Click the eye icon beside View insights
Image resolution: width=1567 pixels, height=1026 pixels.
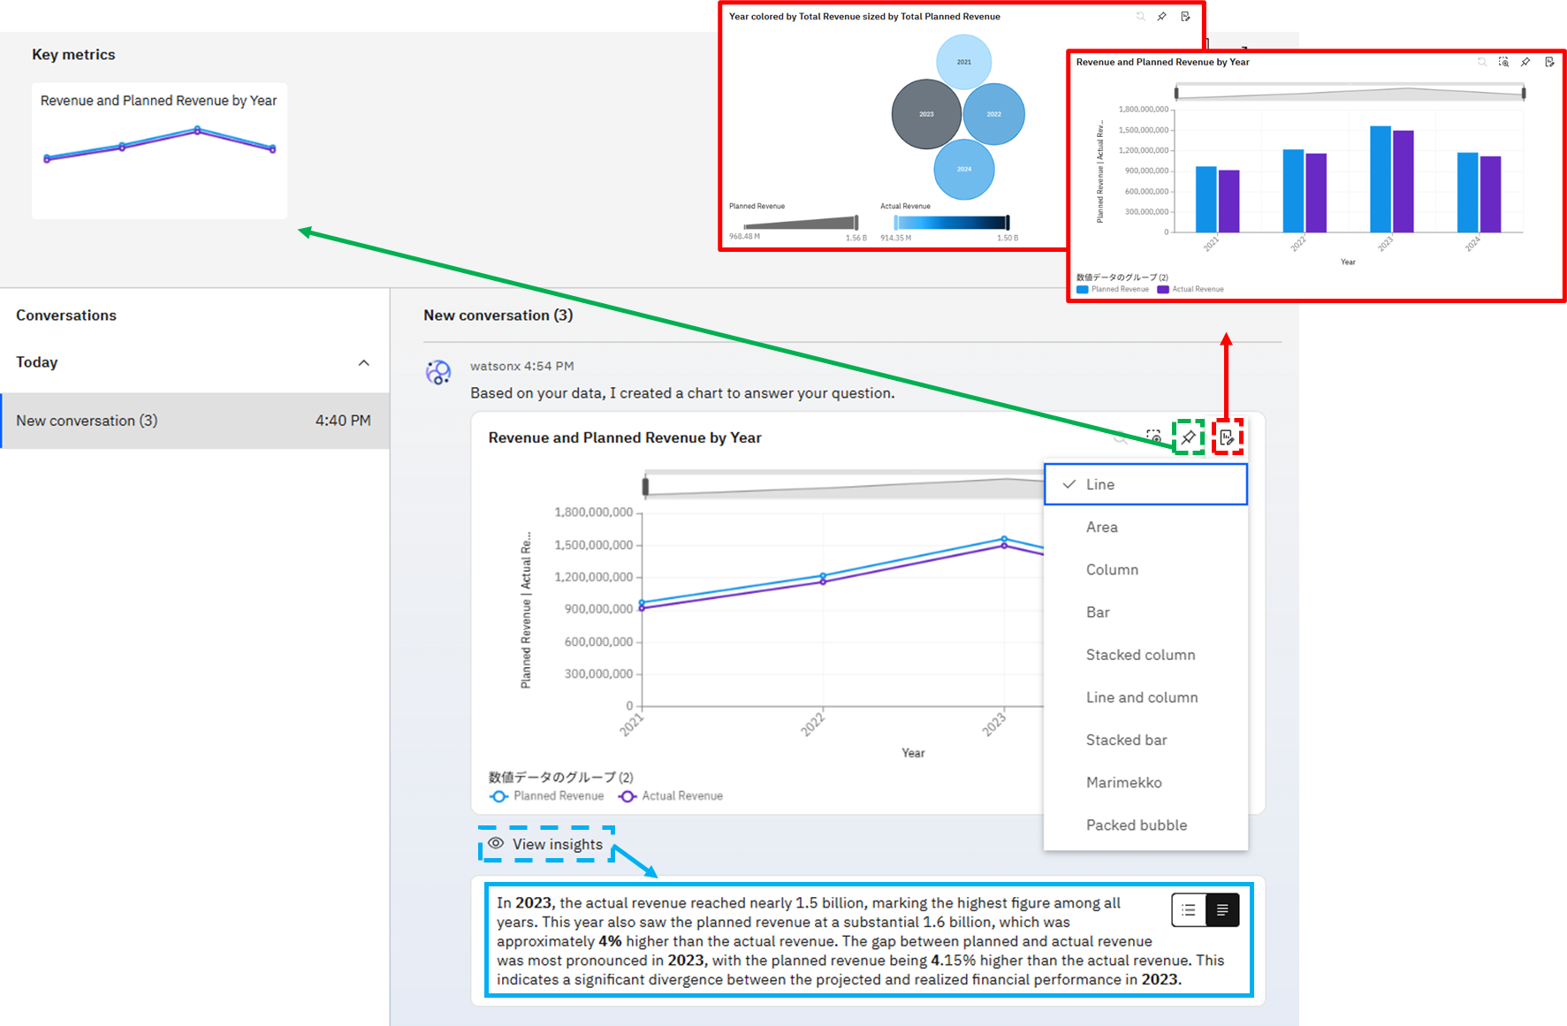click(496, 843)
